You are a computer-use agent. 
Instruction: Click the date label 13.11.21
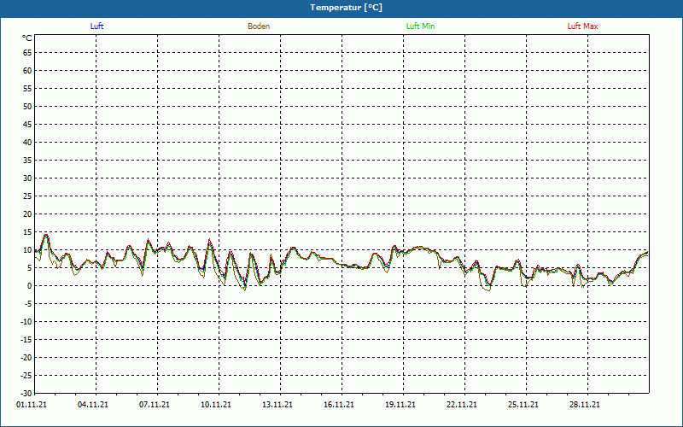[277, 405]
